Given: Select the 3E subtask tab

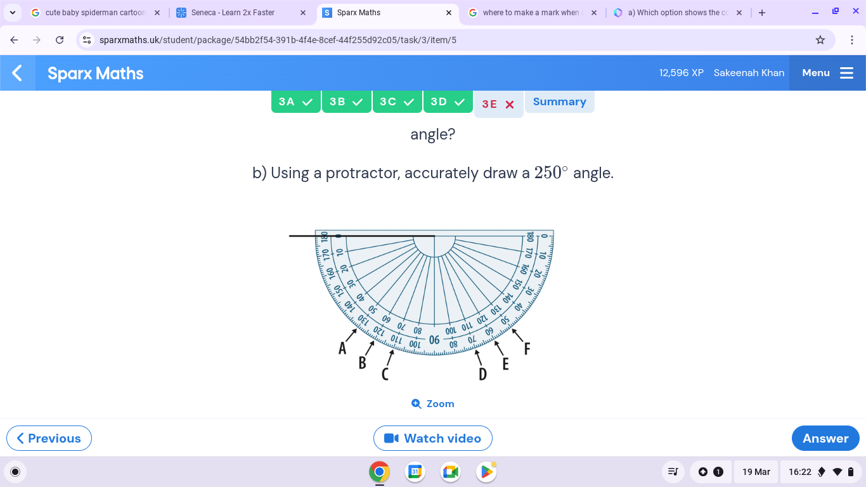Looking at the screenshot, I should click(x=498, y=104).
